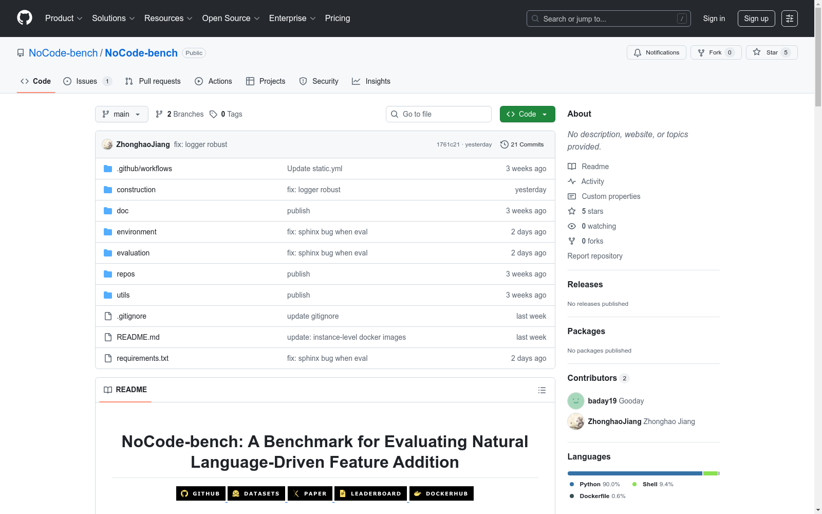
Task: Click the eye icon beside 0 watching
Action: coord(572,226)
